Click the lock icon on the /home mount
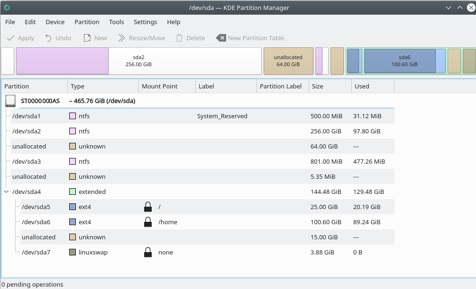Screen dimensions: 476x289 (147, 222)
